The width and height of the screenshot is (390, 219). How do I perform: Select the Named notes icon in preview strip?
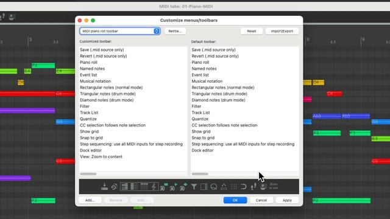134,187
